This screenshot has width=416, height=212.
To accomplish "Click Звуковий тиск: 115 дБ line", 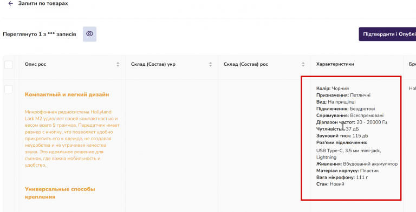I will [x=342, y=136].
